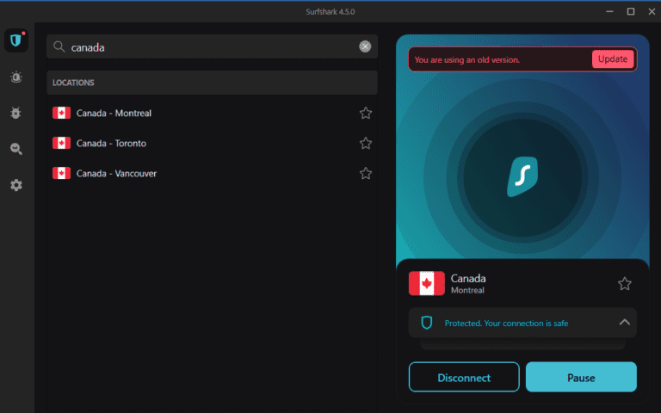This screenshot has height=413, width=661.
Task: Click the shield icon beside Protected status
Action: coord(426,323)
